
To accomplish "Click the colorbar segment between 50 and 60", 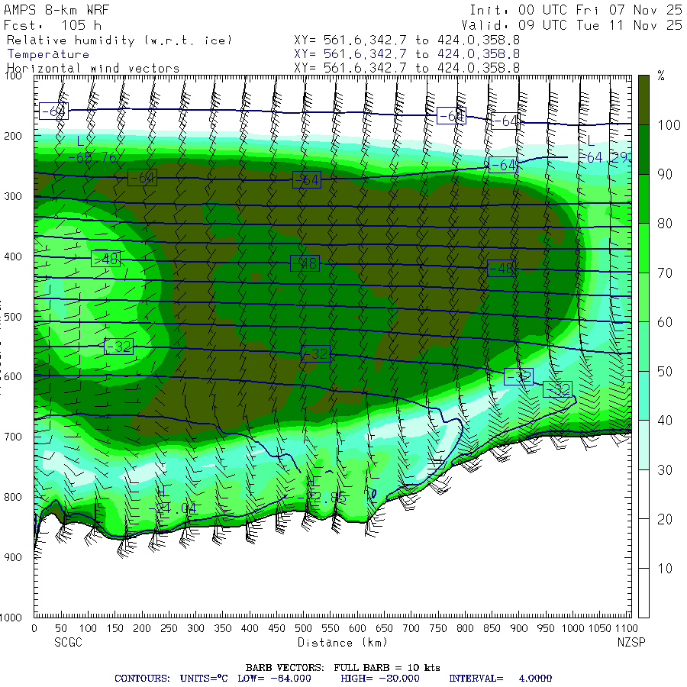I will pyautogui.click(x=643, y=347).
